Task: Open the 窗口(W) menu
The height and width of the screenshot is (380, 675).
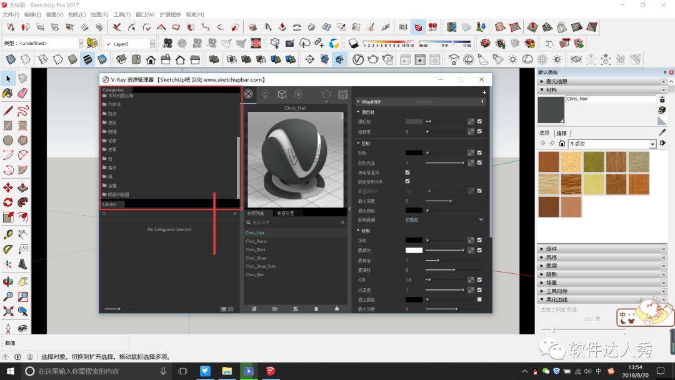Action: [x=145, y=14]
